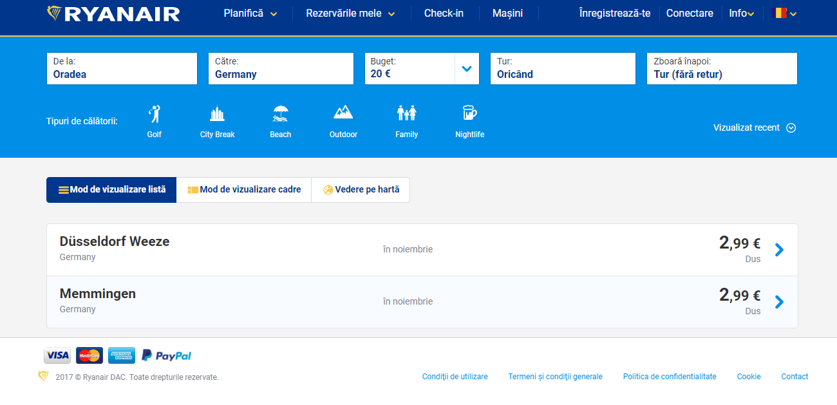The height and width of the screenshot is (405, 837).
Task: Click Înregistrează-te link
Action: click(615, 13)
